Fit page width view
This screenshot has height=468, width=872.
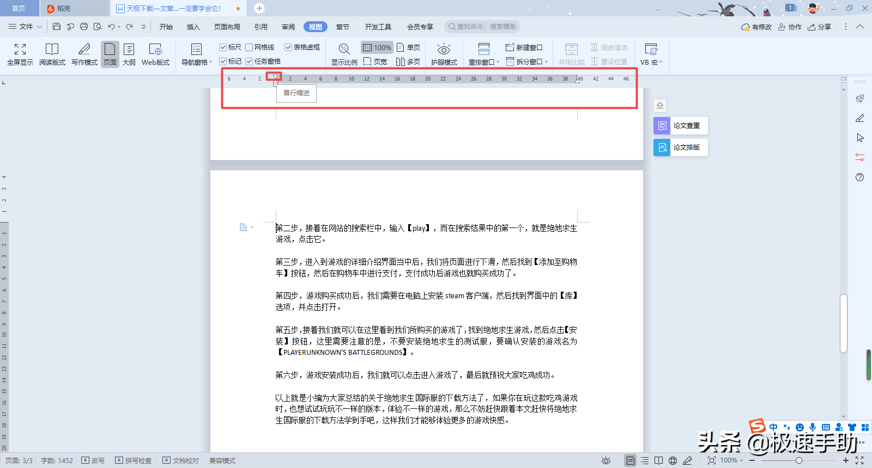tap(375, 61)
